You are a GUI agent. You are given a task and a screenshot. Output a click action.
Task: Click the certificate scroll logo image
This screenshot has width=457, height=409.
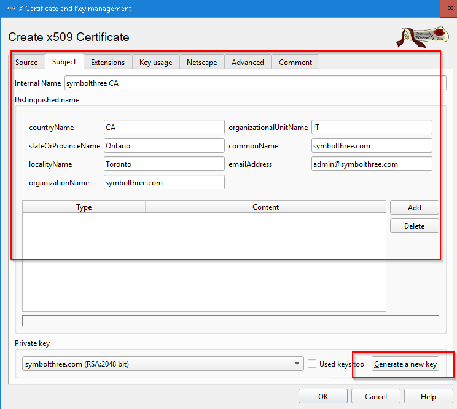pyautogui.click(x=420, y=37)
